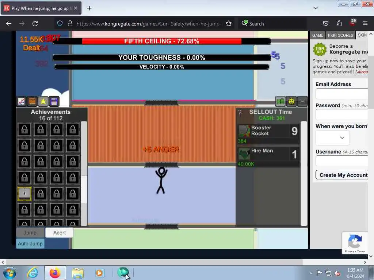Select the yellow star Achievements icon
374x280 pixels.
(43, 101)
